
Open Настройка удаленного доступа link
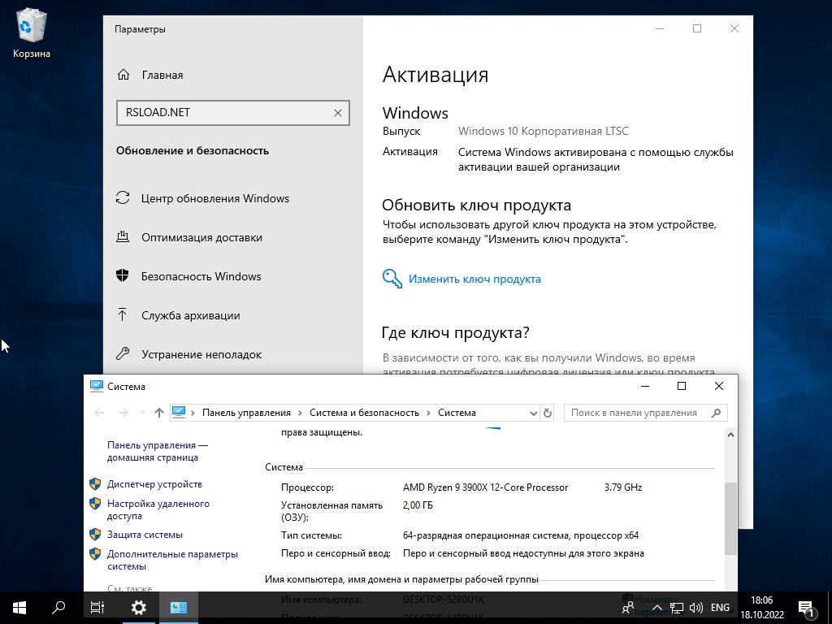[158, 509]
